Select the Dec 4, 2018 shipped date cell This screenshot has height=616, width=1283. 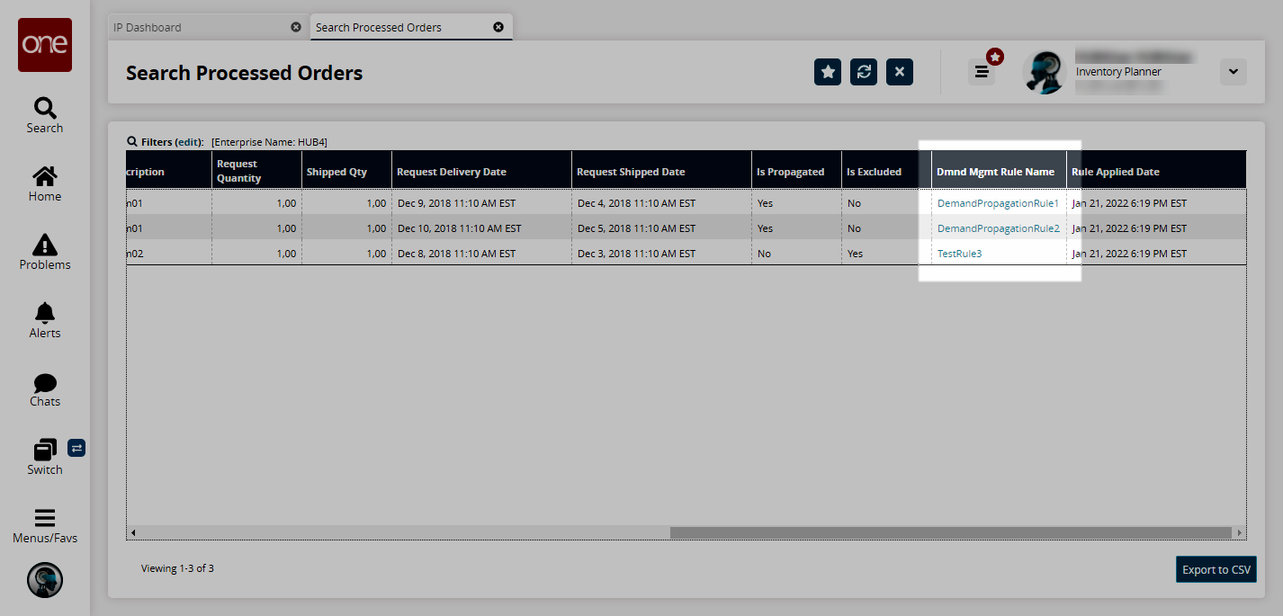pos(661,203)
